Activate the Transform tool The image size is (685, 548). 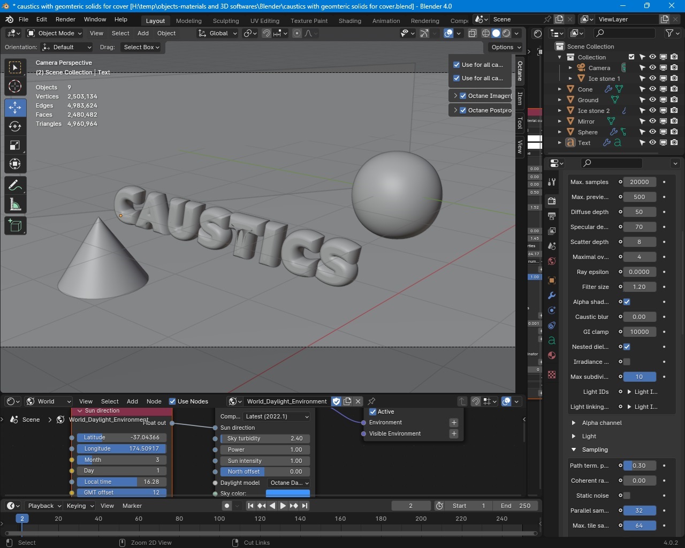pyautogui.click(x=15, y=164)
